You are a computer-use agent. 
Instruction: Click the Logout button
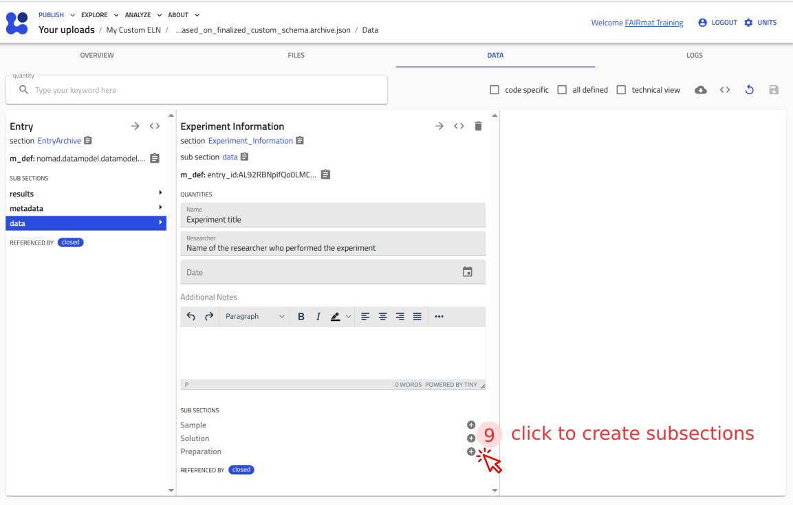click(717, 23)
